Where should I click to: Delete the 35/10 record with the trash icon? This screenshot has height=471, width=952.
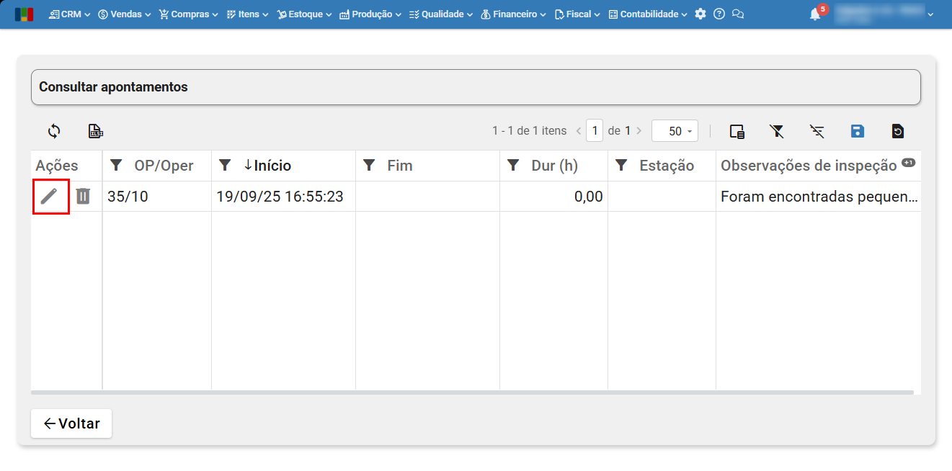(x=83, y=196)
